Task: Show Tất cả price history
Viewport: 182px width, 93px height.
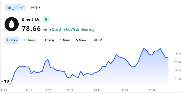Action: 97,40
